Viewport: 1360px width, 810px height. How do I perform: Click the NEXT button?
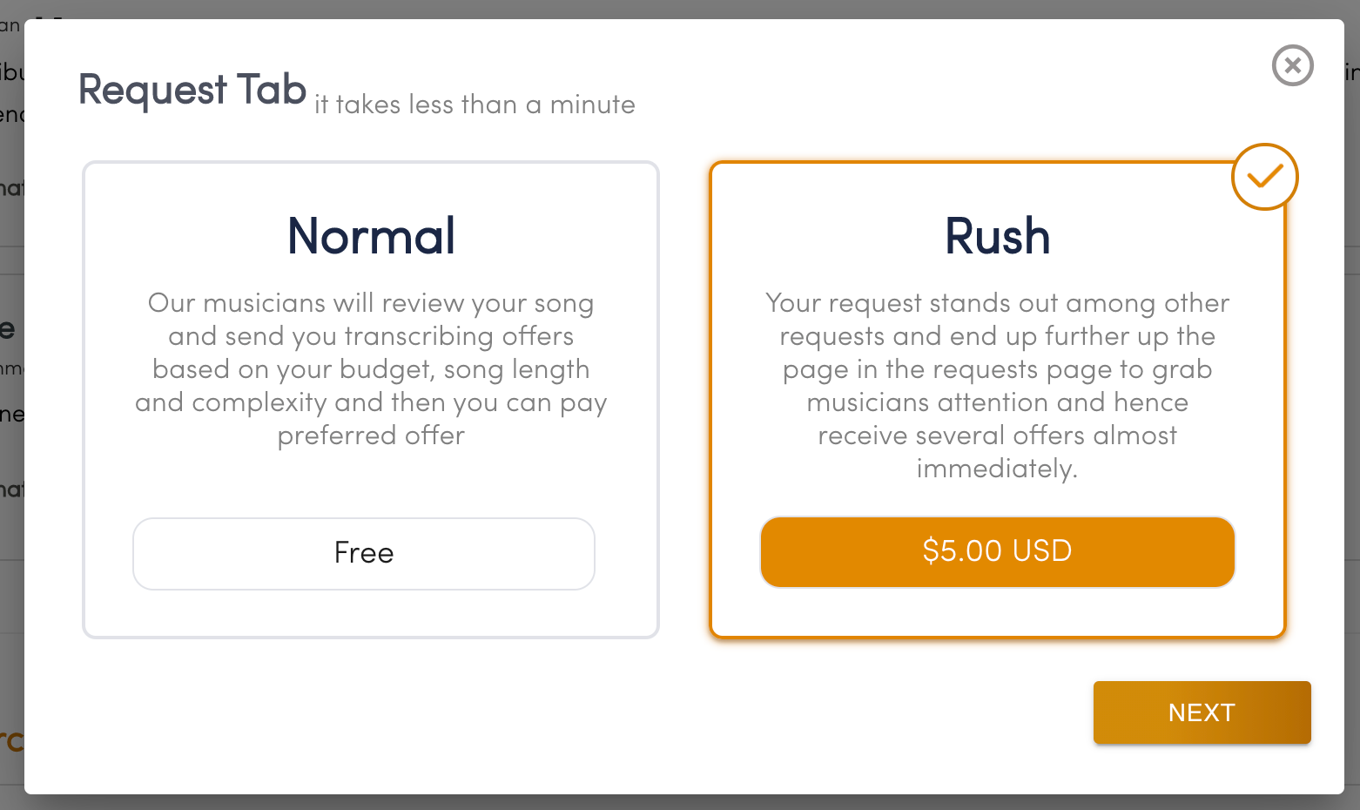click(x=1202, y=712)
